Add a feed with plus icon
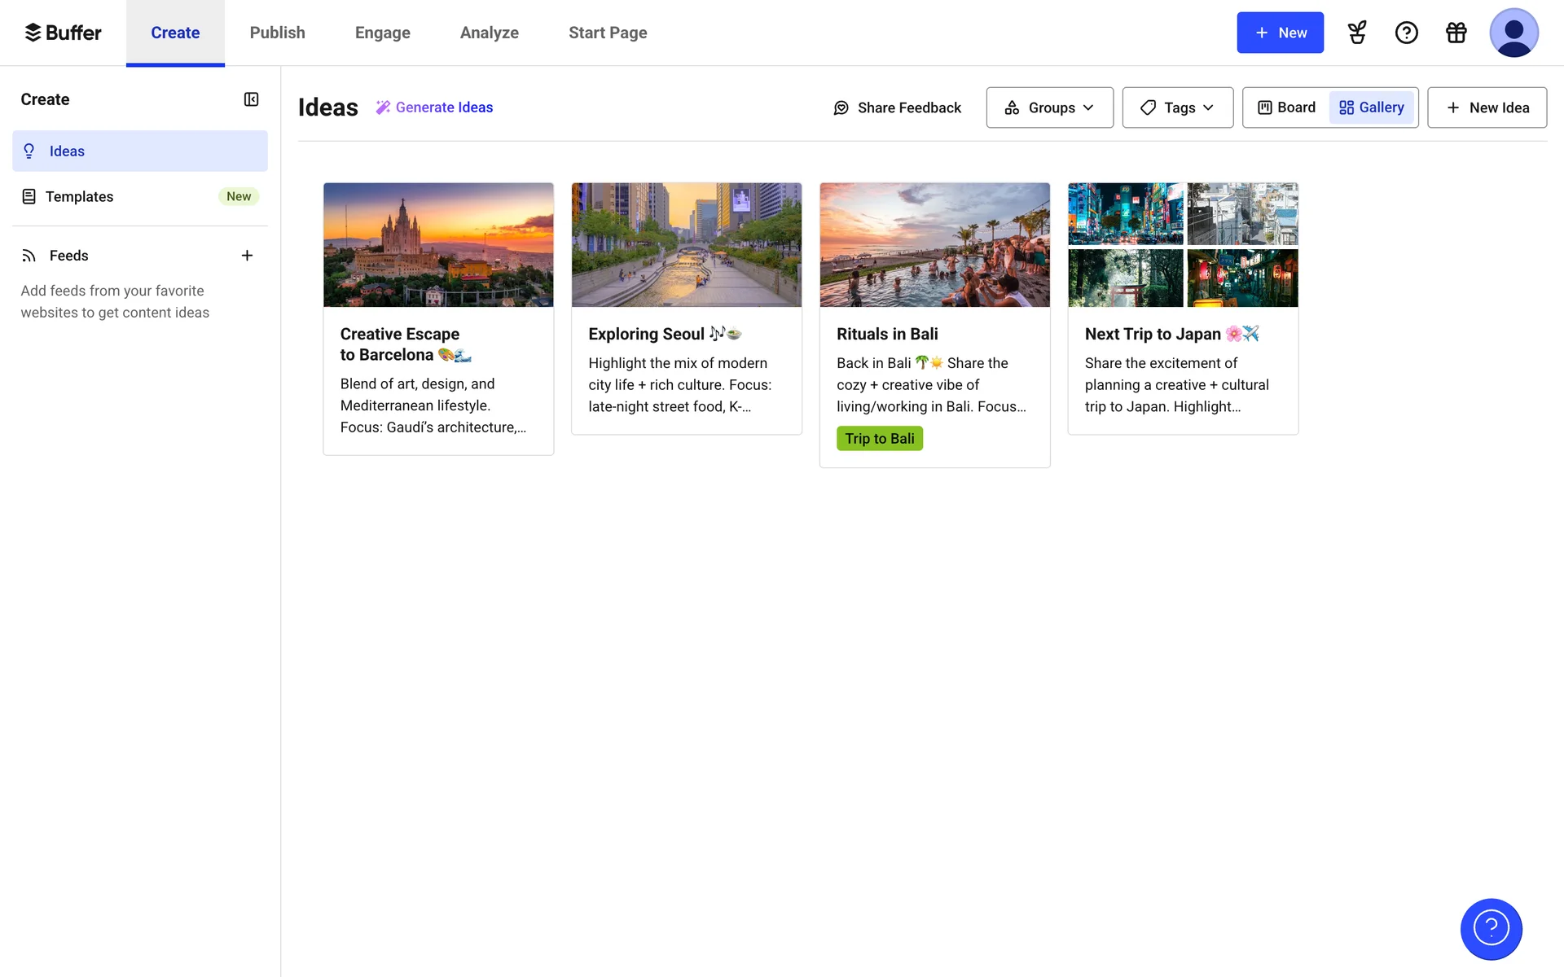The height and width of the screenshot is (977, 1564). click(x=247, y=256)
